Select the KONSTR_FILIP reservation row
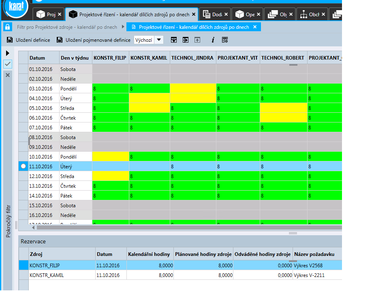The width and height of the screenshot is (389, 292). (x=180, y=265)
